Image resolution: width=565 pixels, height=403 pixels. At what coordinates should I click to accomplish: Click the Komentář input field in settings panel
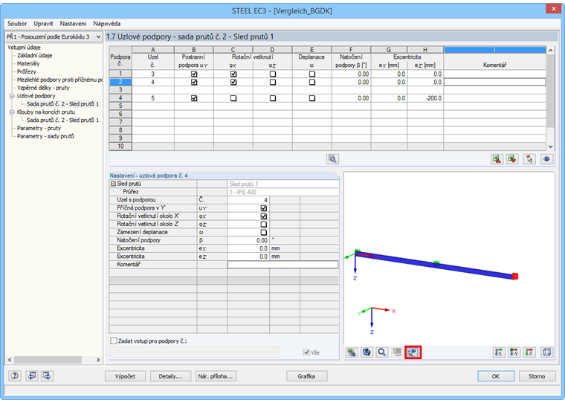(282, 265)
